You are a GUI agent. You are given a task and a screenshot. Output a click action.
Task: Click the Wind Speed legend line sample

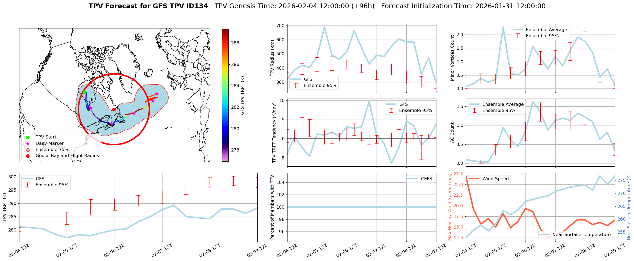pyautogui.click(x=474, y=179)
